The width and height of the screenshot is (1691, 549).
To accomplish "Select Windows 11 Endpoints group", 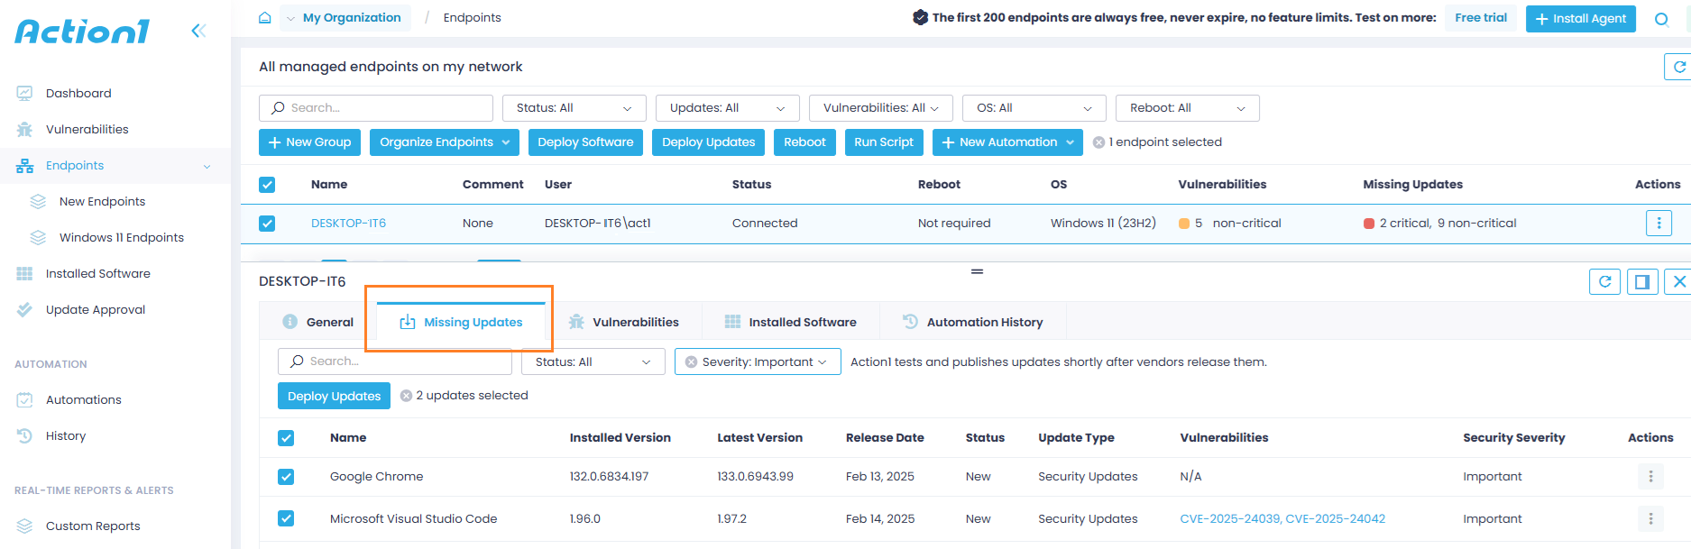I will [122, 238].
